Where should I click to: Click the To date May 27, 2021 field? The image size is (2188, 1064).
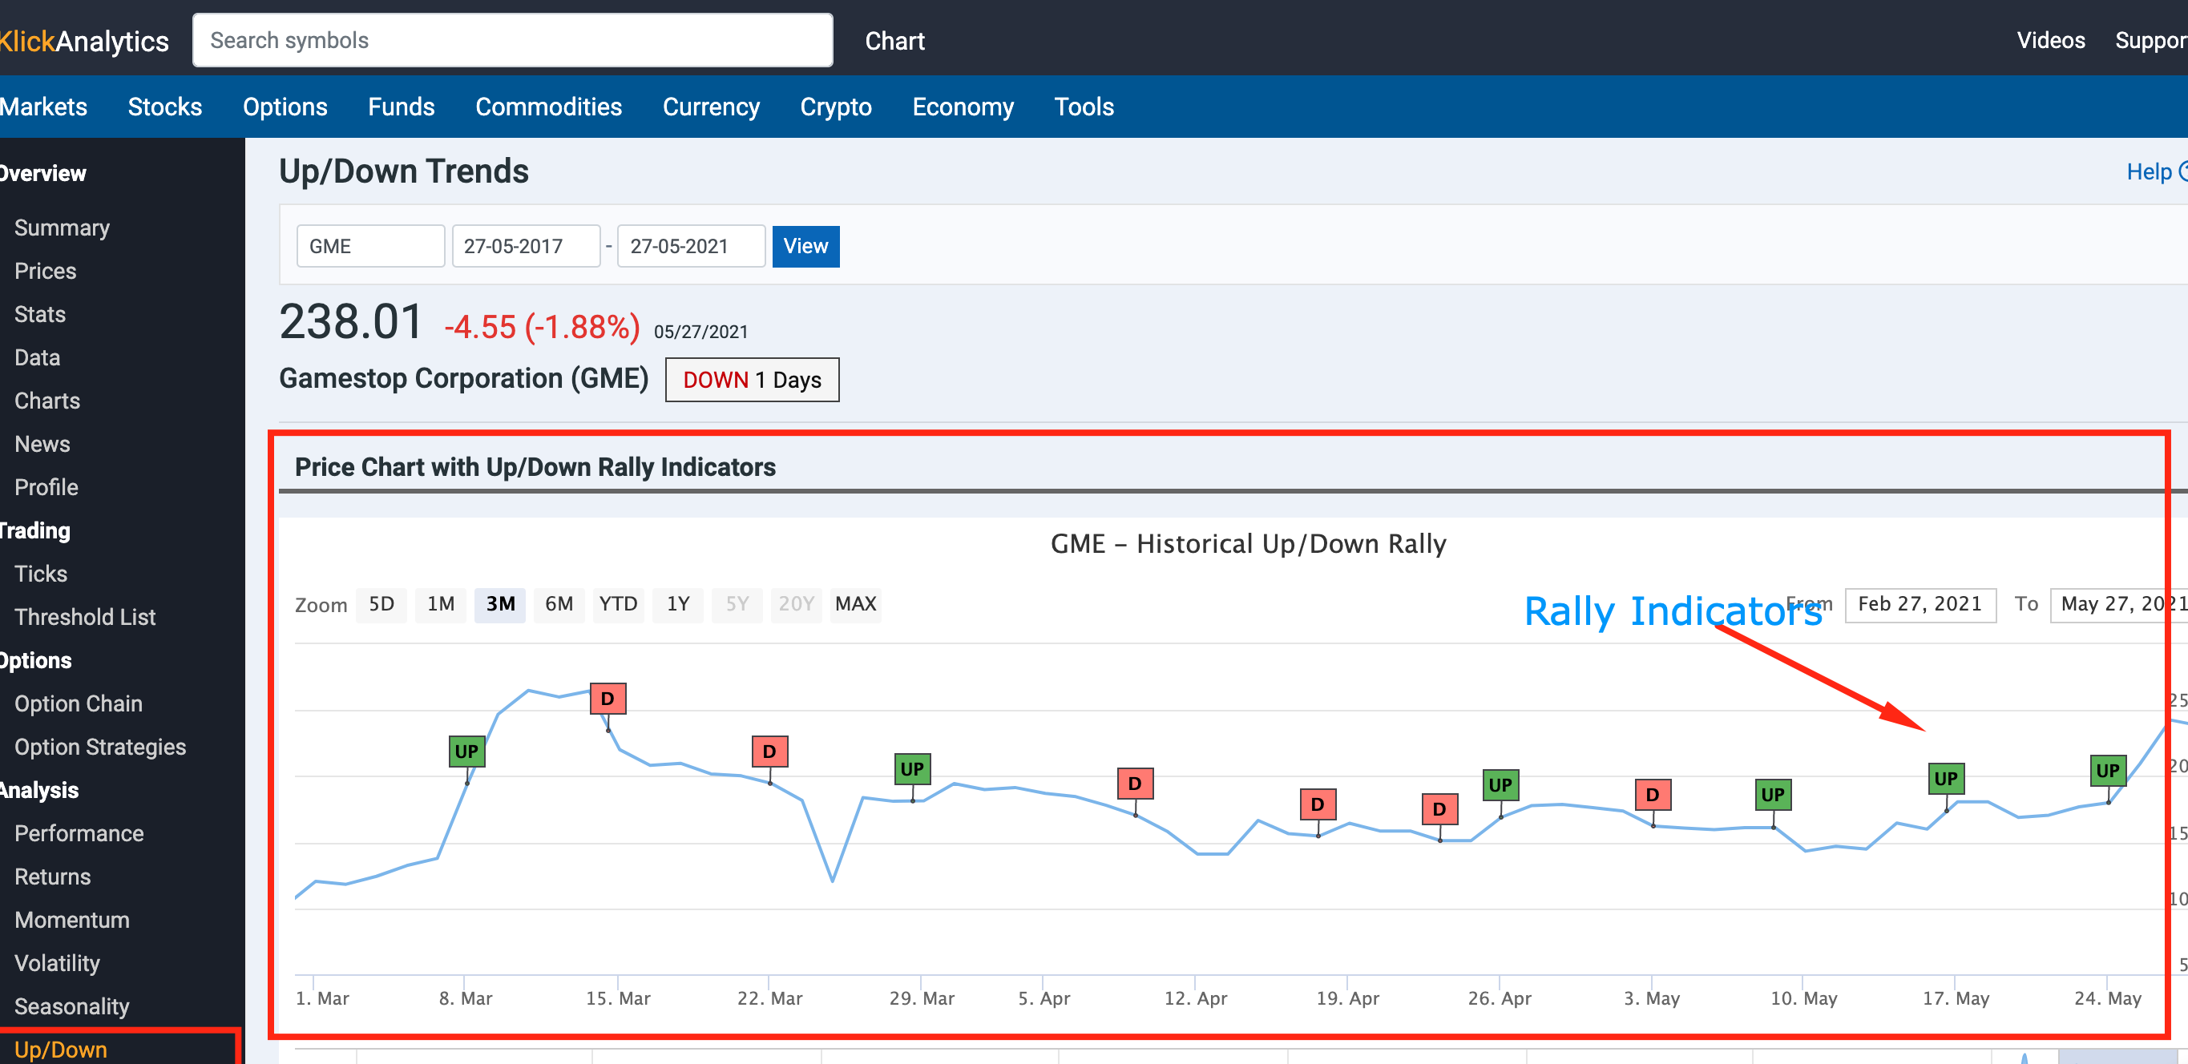tap(2118, 605)
